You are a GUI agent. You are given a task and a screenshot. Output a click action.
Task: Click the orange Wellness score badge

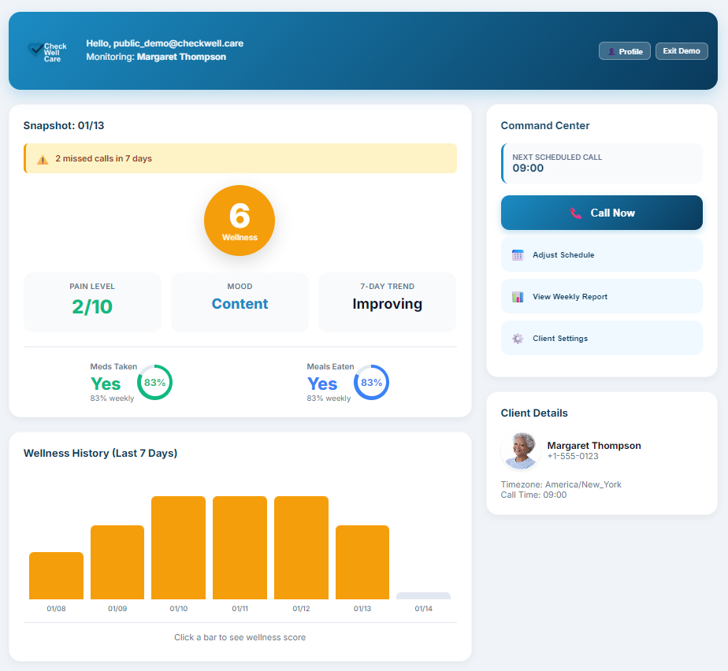coord(240,221)
